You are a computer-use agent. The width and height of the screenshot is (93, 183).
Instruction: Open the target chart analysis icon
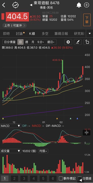point(15,5)
